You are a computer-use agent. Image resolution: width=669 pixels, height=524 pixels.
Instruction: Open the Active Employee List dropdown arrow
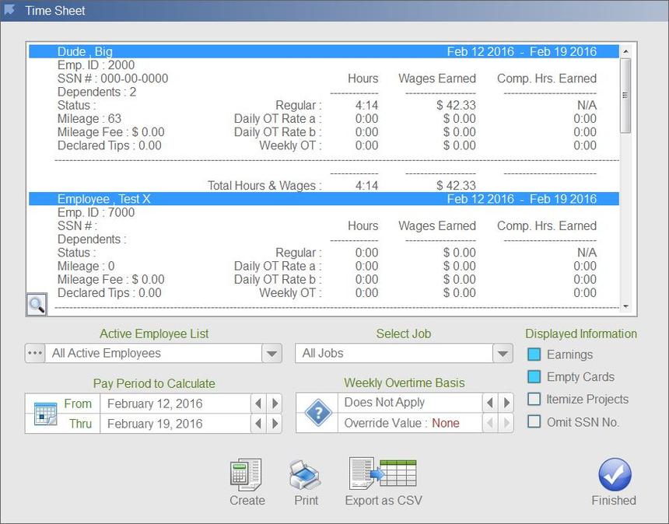tap(271, 353)
